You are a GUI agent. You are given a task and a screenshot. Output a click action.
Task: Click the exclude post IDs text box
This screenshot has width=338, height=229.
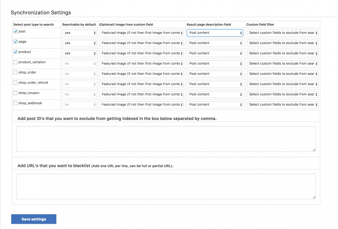(x=166, y=139)
